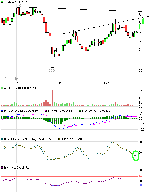Click the EXP (9): 0,032589 value
The height and width of the screenshot is (194, 149).
pos(60,111)
